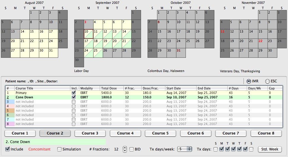Switch to Course 3 button

(90, 133)
